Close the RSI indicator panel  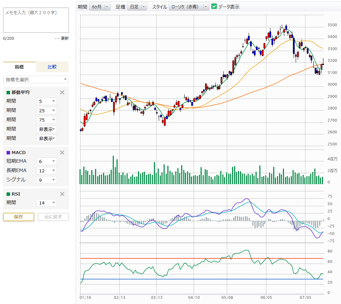[62, 194]
